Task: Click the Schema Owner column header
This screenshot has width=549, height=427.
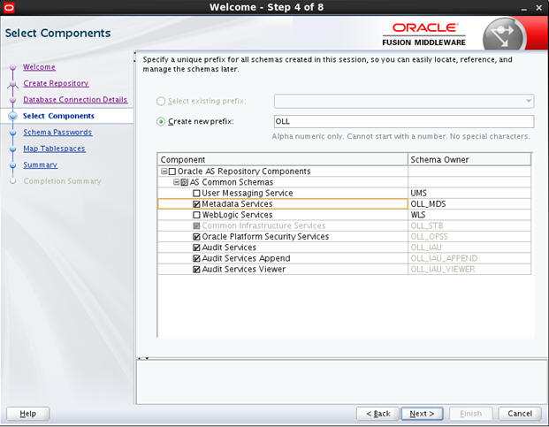Action: coord(469,160)
